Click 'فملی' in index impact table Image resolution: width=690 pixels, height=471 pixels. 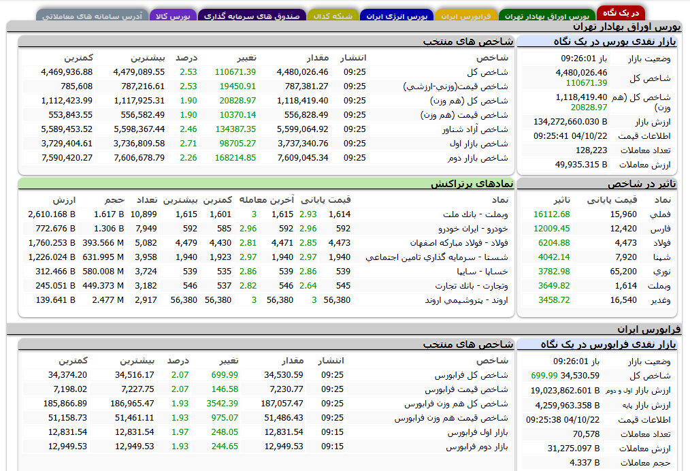(x=660, y=214)
